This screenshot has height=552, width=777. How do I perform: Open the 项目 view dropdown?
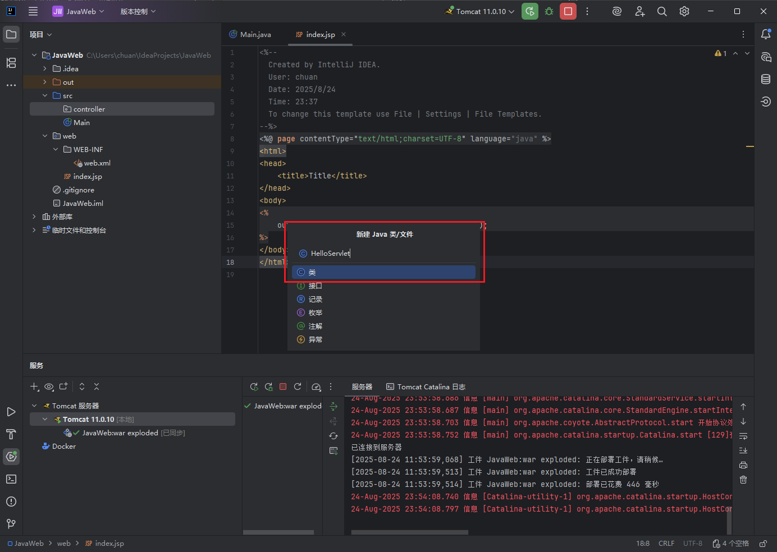41,35
